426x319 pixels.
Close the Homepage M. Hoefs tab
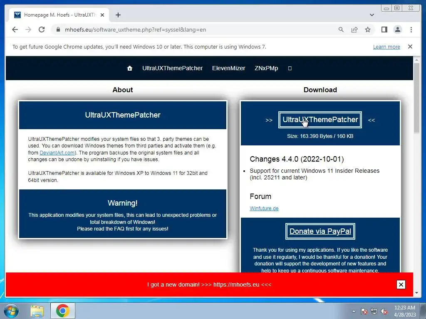(102, 15)
